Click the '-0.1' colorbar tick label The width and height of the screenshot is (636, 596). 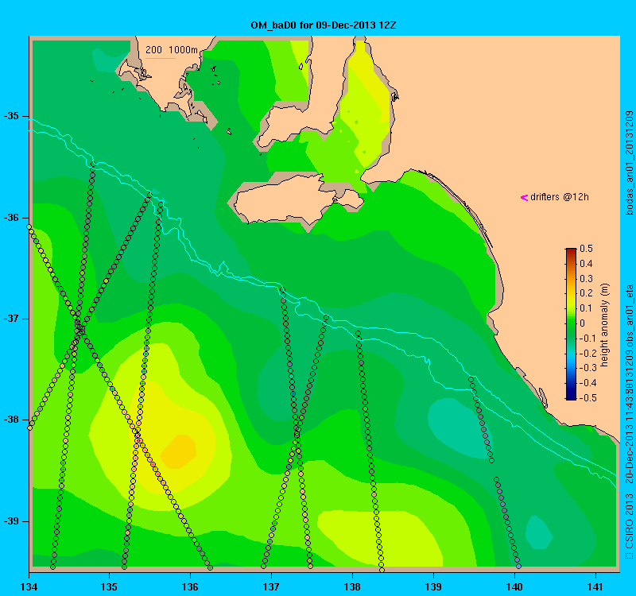587,339
